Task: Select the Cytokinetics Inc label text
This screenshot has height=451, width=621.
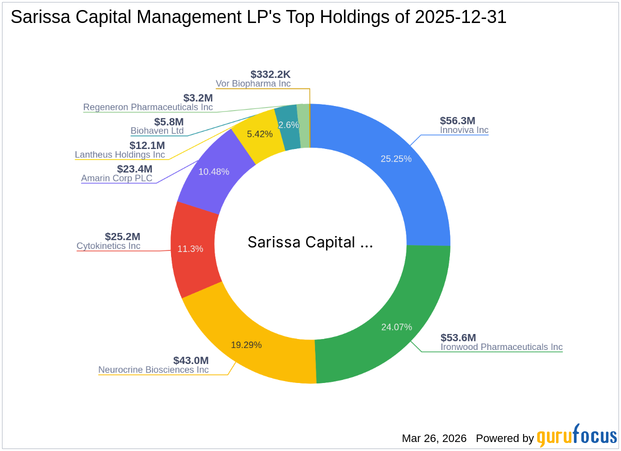Action: tap(109, 246)
